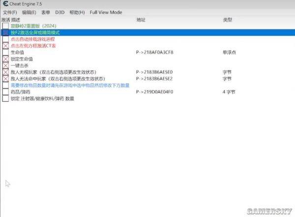295x217 pixels.
Task: Uncheck the 锁定生命值 checkbox
Action: (5, 59)
